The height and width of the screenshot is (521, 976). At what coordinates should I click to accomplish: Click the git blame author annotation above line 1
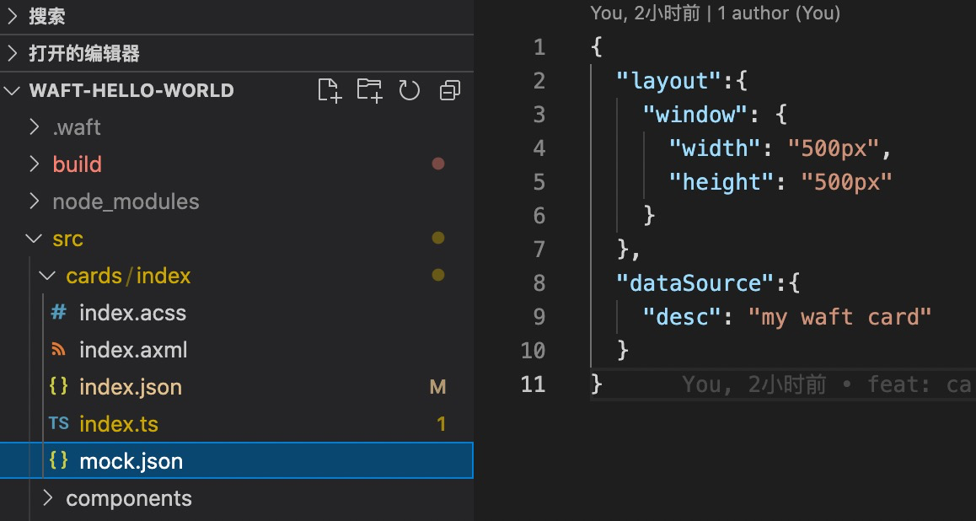tap(715, 13)
